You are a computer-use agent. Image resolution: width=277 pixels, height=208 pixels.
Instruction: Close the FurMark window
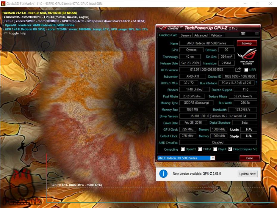tap(270, 4)
